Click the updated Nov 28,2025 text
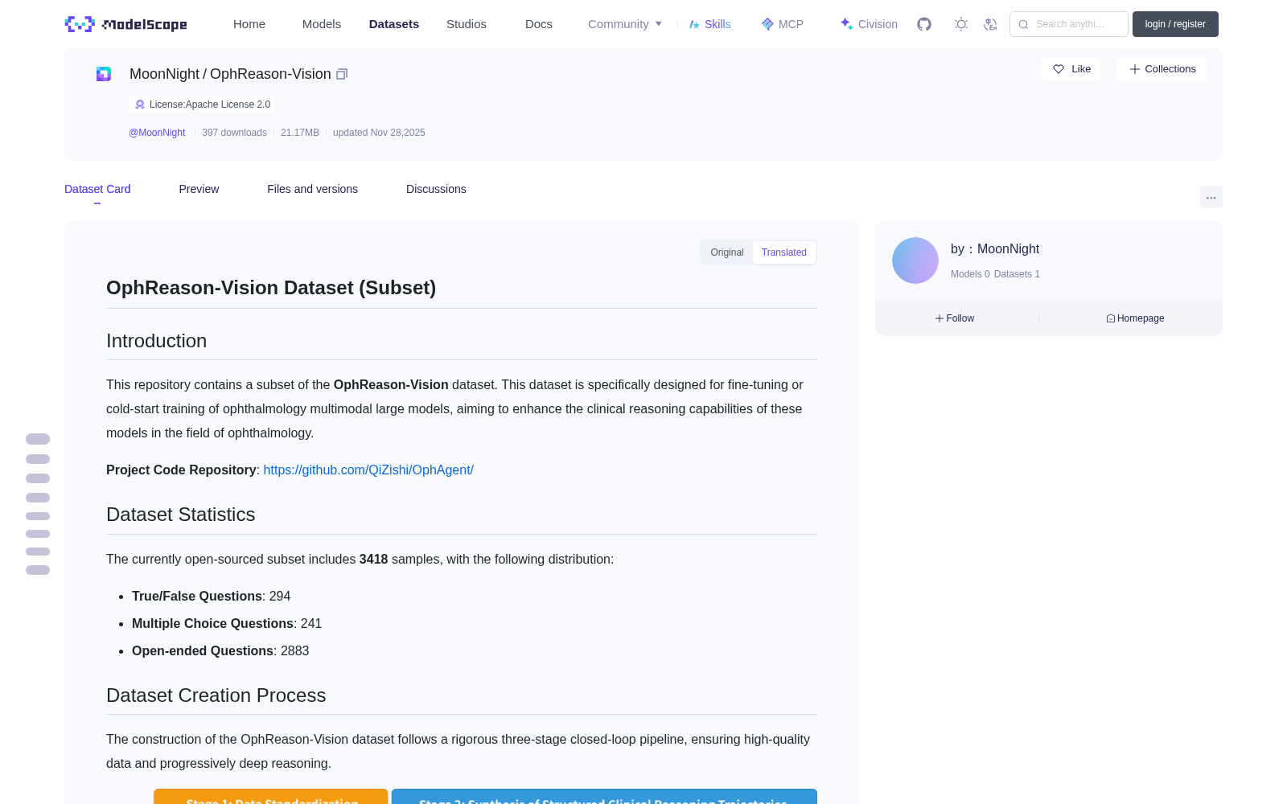 point(379,133)
